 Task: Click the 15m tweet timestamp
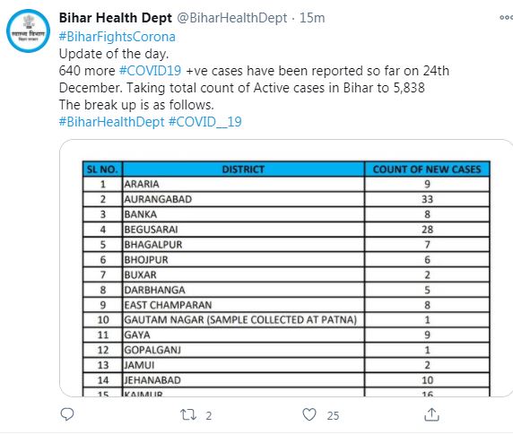pyautogui.click(x=312, y=18)
